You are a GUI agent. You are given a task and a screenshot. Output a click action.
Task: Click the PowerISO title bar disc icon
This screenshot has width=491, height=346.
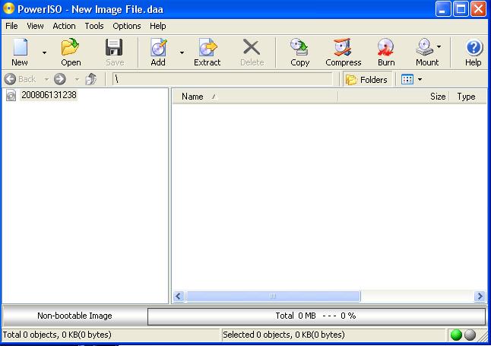point(9,8)
